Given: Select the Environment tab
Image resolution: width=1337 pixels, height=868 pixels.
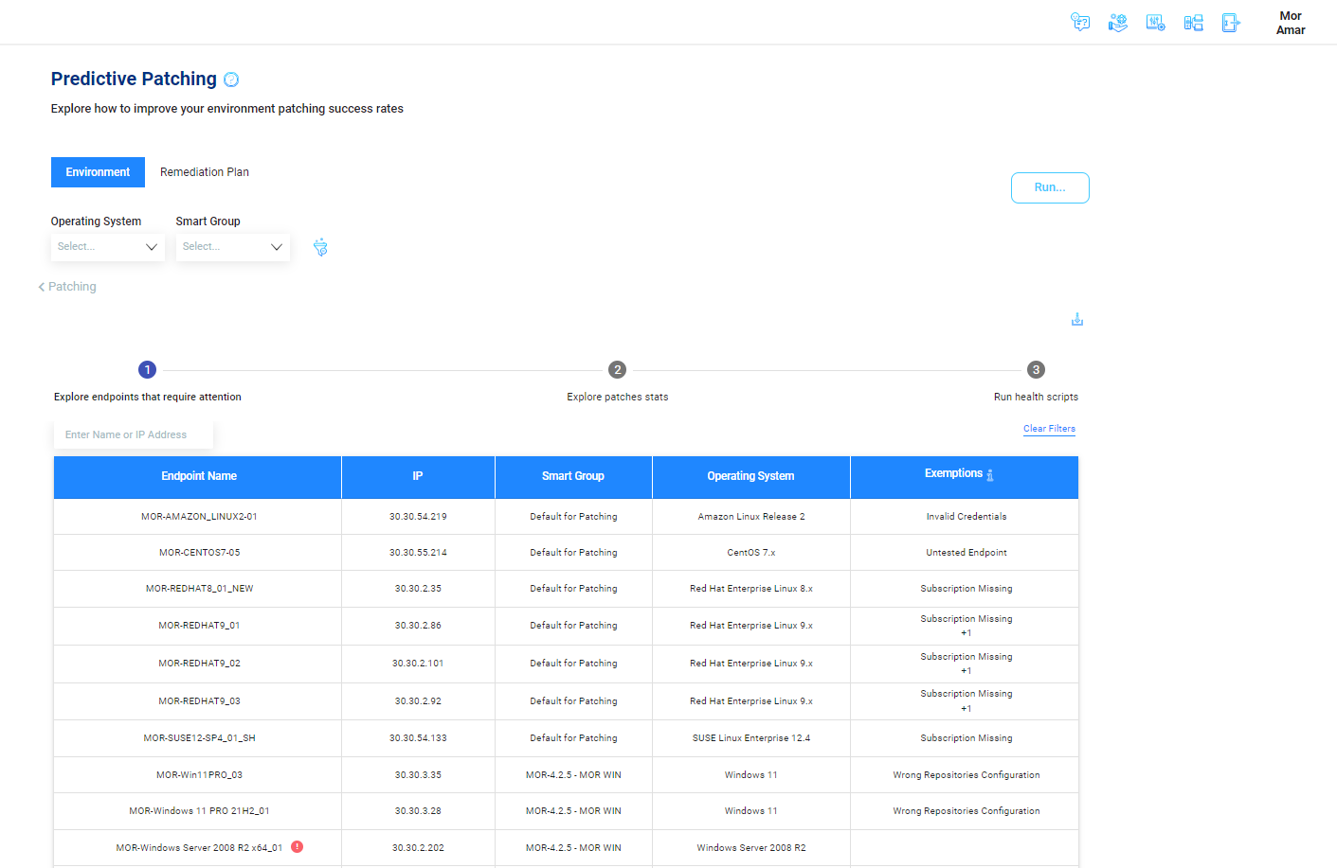Looking at the screenshot, I should coord(98,171).
